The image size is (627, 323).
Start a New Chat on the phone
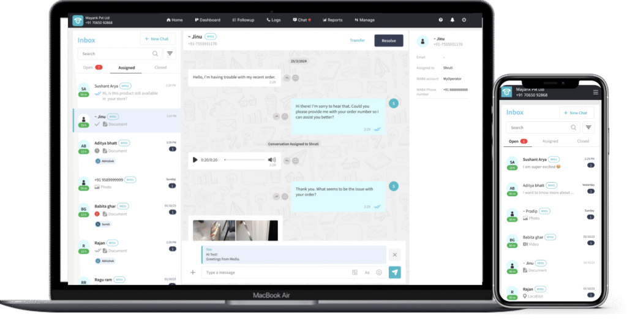click(x=576, y=113)
